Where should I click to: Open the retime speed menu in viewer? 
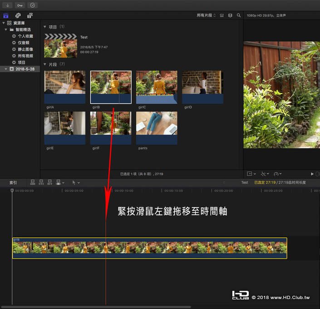coord(278,174)
